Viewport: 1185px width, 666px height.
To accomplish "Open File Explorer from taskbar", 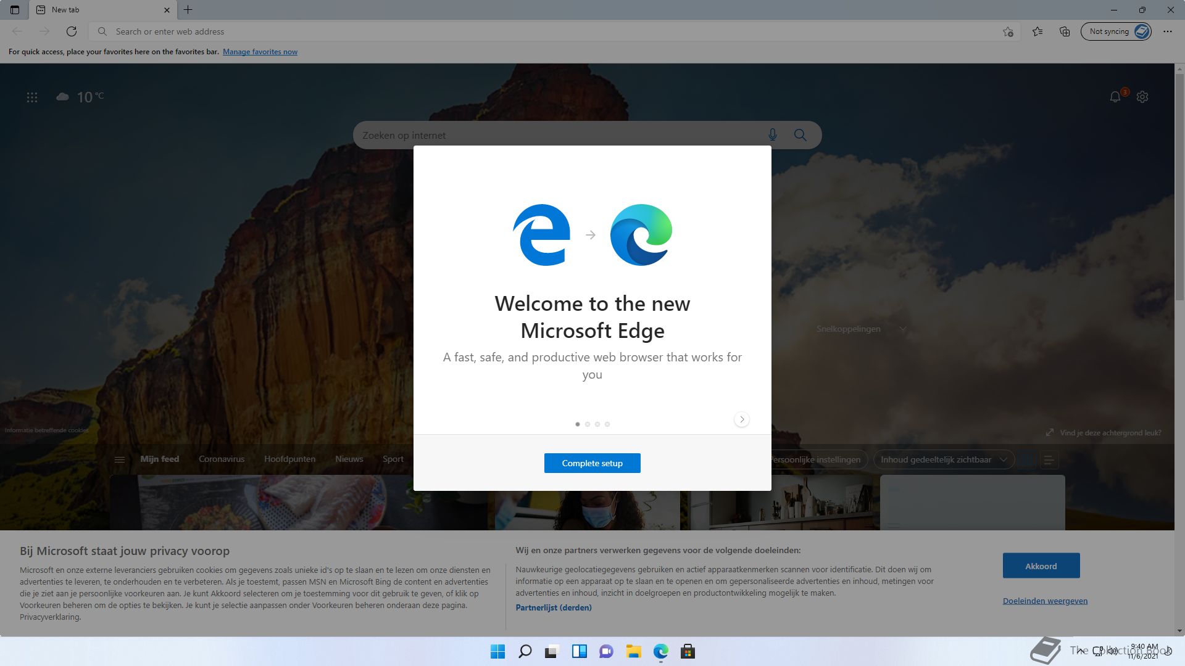I will (x=633, y=651).
